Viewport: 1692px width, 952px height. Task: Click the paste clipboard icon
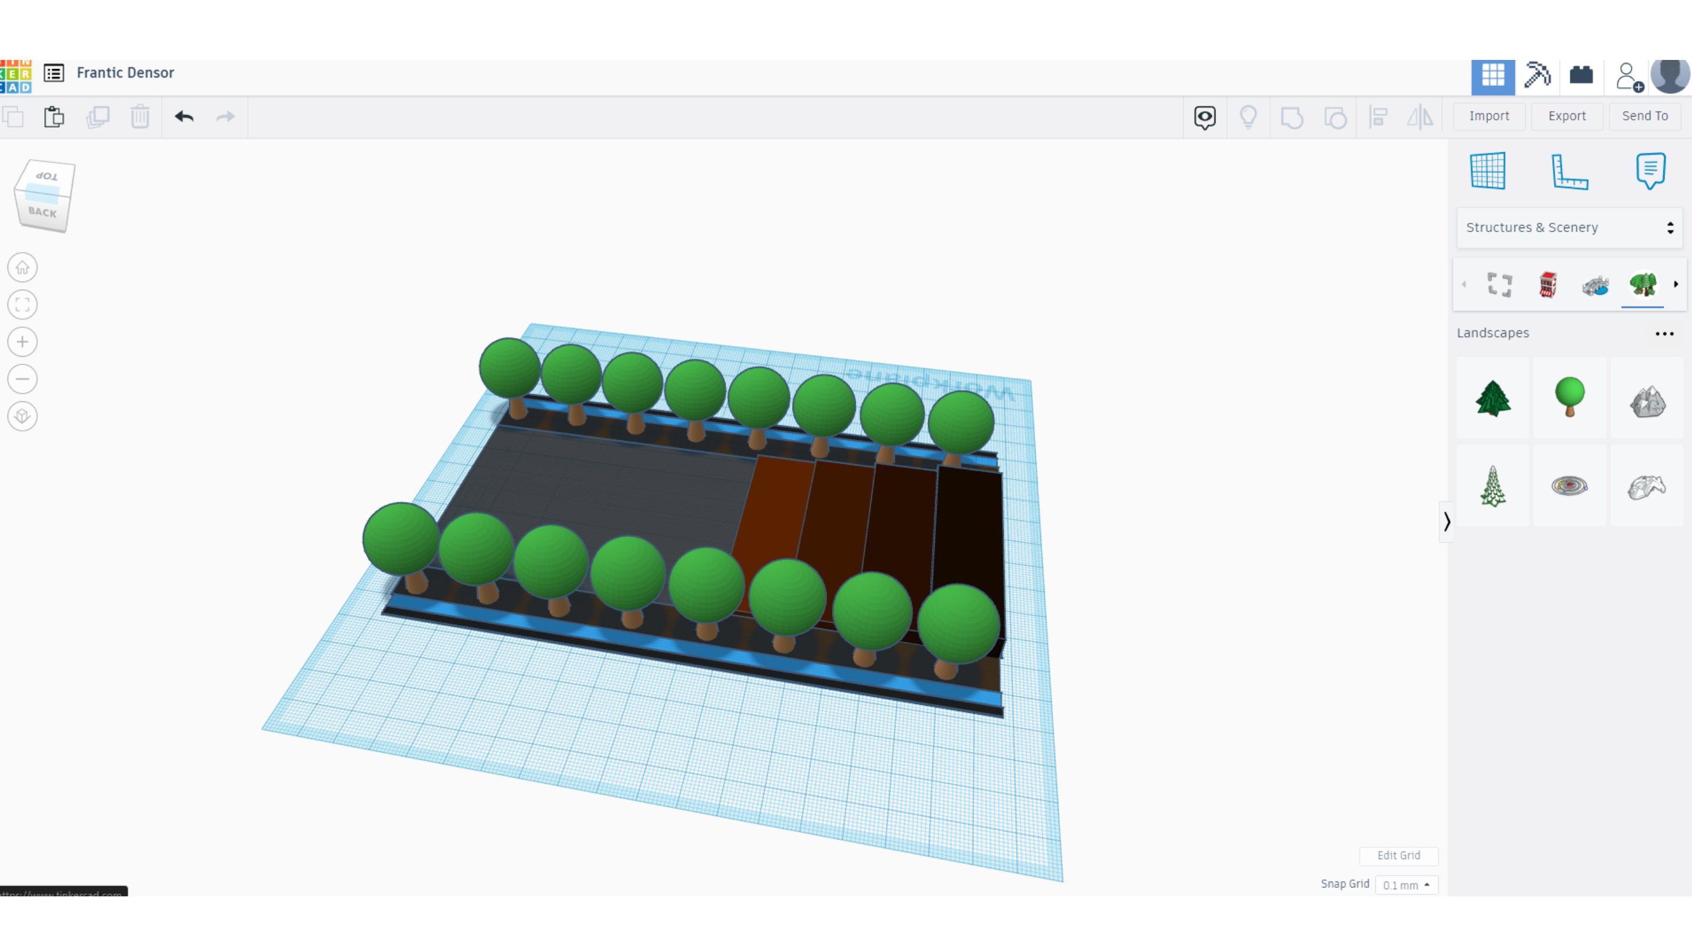click(x=54, y=117)
